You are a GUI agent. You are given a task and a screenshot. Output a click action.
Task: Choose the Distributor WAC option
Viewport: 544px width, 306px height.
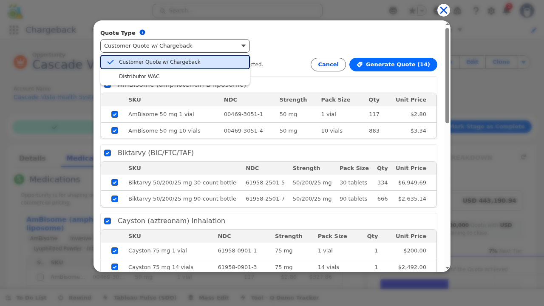(x=175, y=76)
